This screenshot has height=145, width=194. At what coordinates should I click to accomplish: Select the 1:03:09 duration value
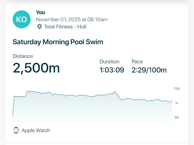click(x=112, y=70)
